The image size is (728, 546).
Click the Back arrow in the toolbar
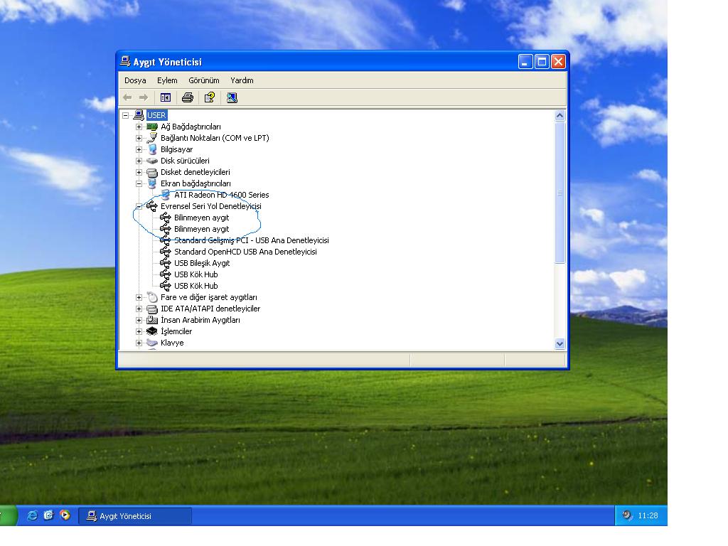[x=127, y=97]
